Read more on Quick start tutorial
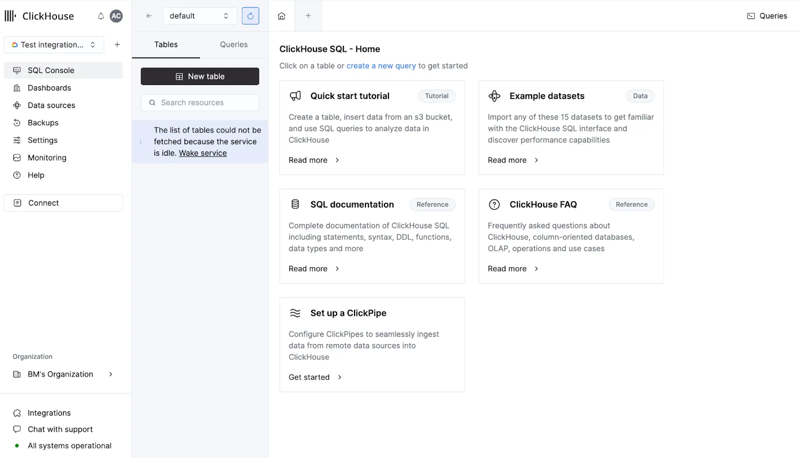 (314, 160)
